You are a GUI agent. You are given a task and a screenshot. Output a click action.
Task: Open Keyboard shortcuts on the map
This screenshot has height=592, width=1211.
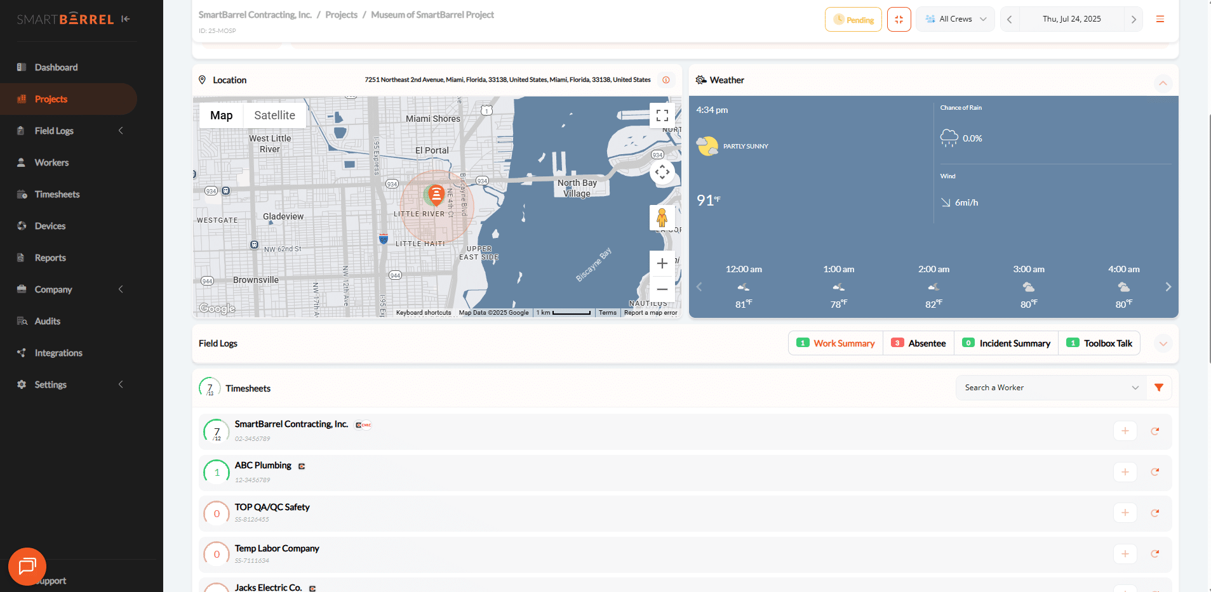pyautogui.click(x=424, y=313)
